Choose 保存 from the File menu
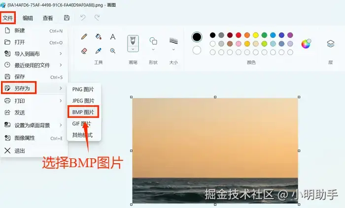This screenshot has height=208, width=345. pyautogui.click(x=34, y=77)
